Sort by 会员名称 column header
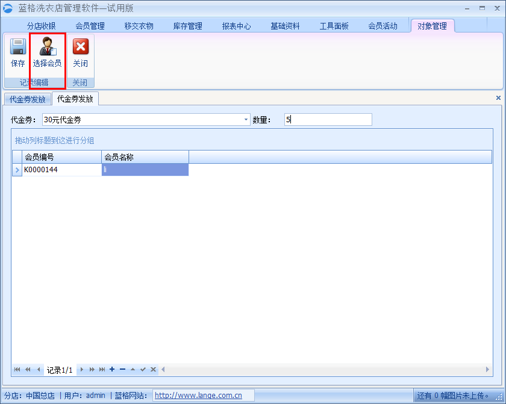506x404 pixels. (x=145, y=157)
